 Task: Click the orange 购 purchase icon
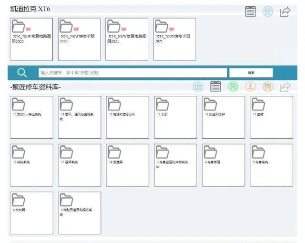[268, 86]
